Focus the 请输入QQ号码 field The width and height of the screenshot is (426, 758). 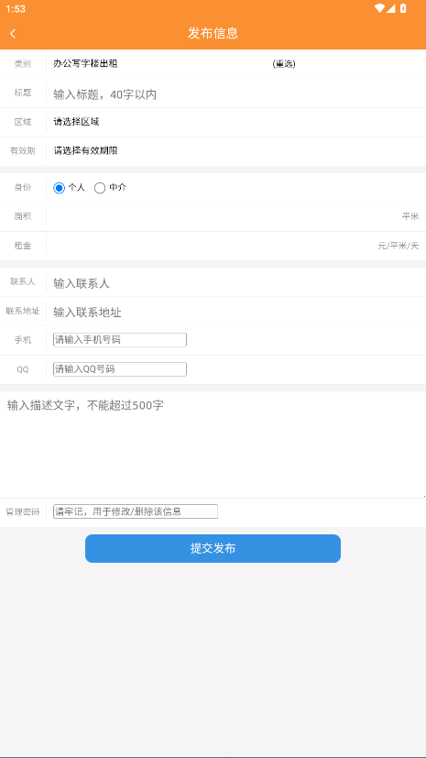click(x=120, y=369)
